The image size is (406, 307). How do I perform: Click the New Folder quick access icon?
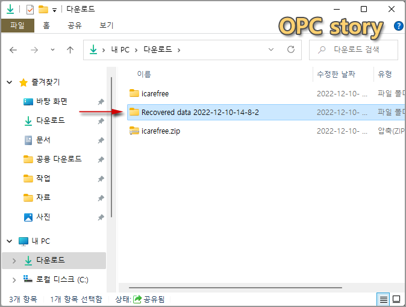point(43,10)
